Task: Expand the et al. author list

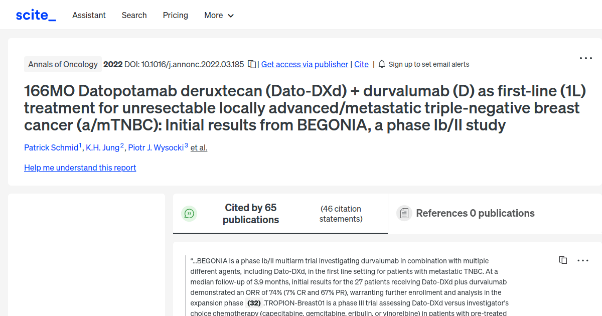Action: pos(199,147)
